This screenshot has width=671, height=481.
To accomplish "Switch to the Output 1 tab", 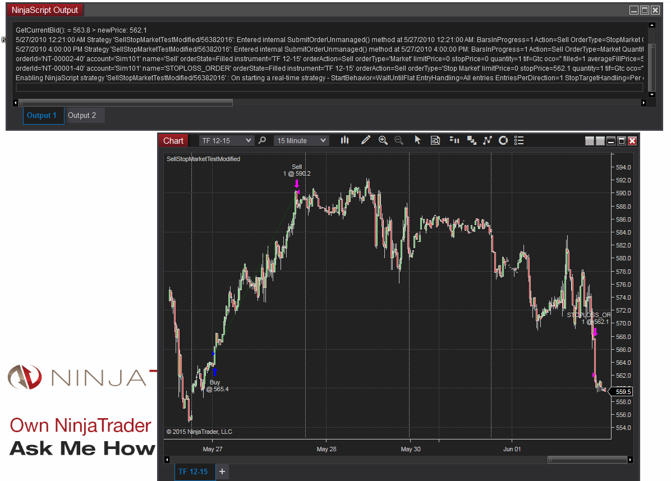I will click(x=43, y=116).
